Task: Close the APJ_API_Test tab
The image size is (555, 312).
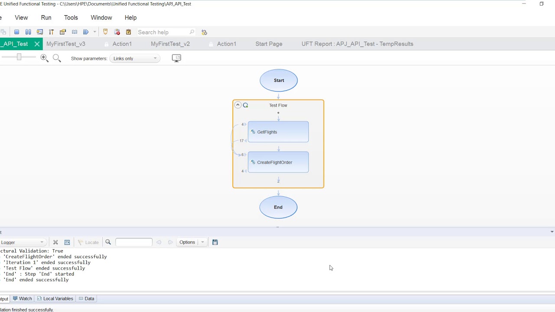Action: pyautogui.click(x=37, y=44)
